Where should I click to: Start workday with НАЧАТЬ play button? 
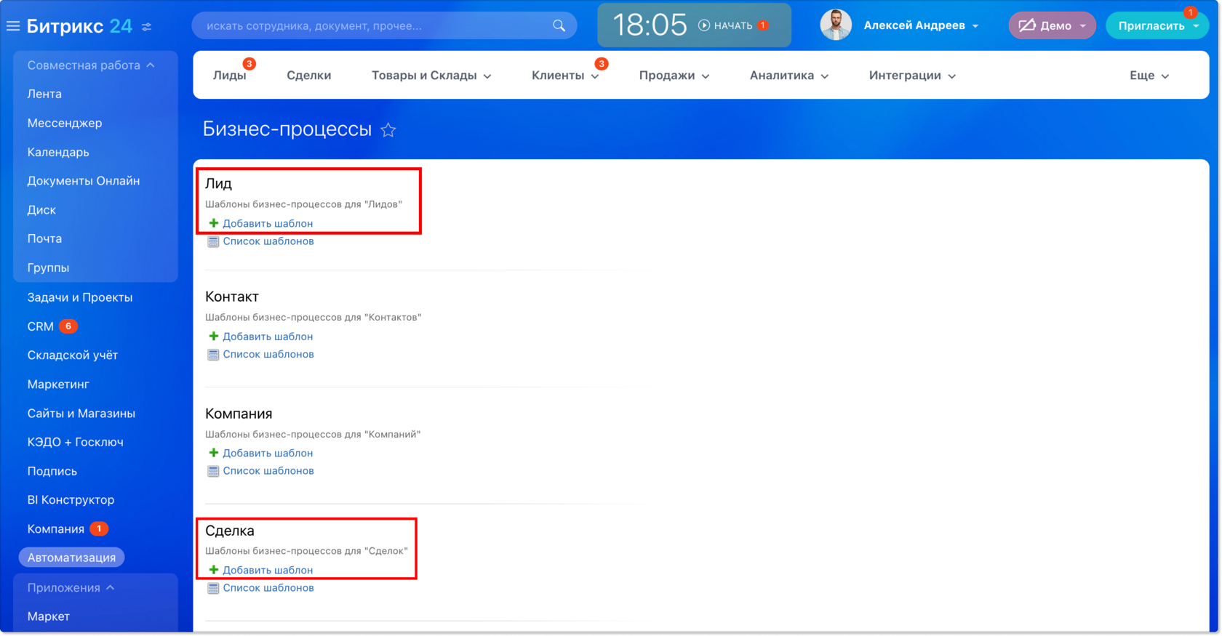(x=704, y=25)
